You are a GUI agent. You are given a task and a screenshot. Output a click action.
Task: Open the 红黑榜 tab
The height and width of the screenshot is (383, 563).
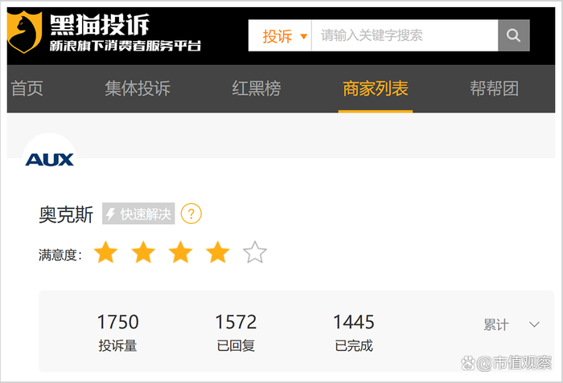click(257, 88)
